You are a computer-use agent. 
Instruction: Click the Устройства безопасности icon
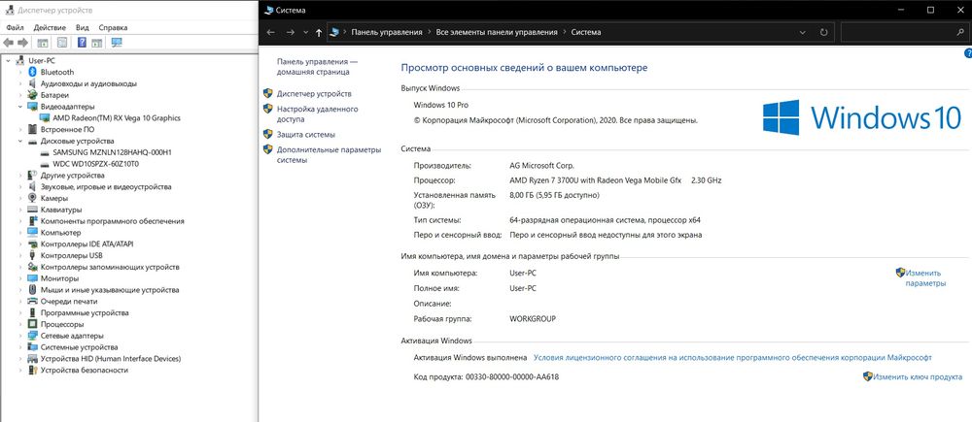[x=33, y=370]
